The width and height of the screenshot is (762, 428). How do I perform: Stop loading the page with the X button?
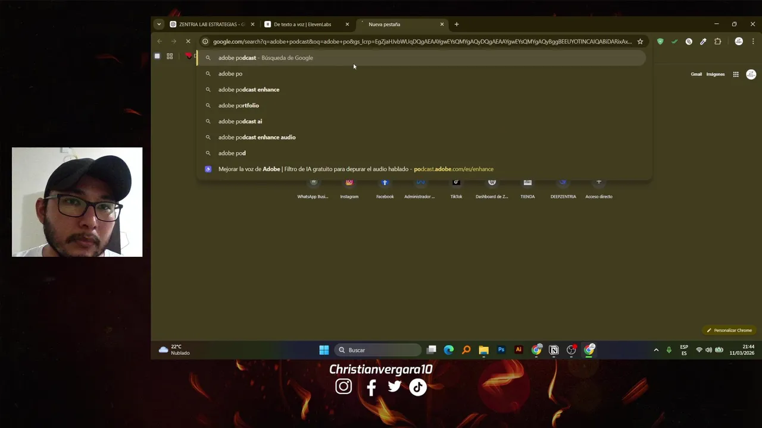click(x=188, y=42)
